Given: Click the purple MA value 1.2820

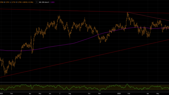Looking at the screenshot, I should (52, 2).
